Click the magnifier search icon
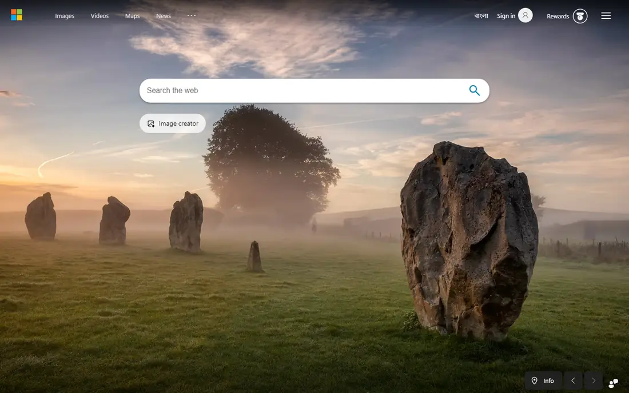Screen dimensions: 629x393 (x=474, y=90)
